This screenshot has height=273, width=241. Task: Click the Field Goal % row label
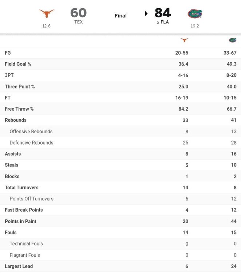pyautogui.click(x=18, y=64)
